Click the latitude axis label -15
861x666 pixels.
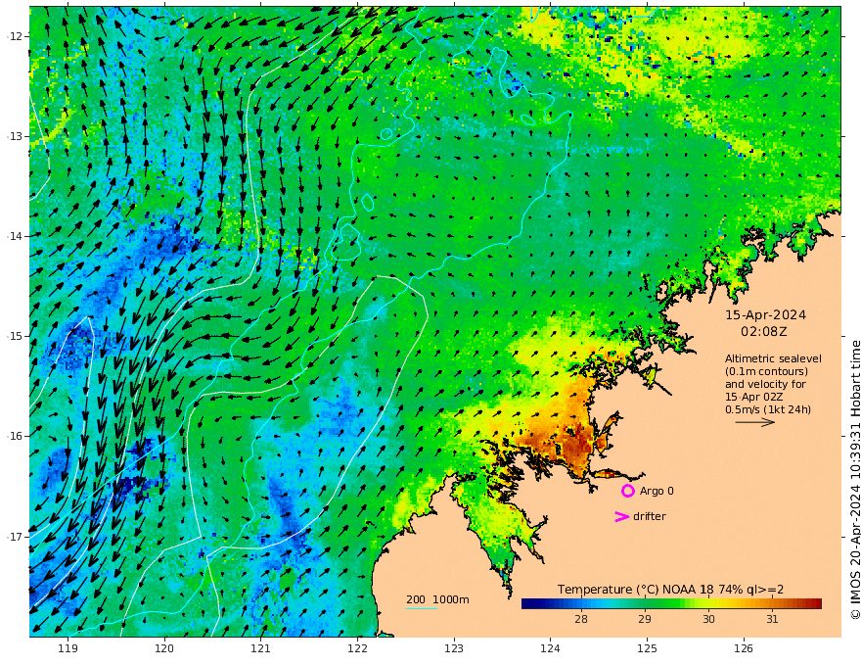click(x=15, y=336)
